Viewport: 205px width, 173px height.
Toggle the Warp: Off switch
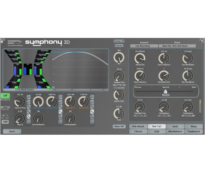point(119,127)
